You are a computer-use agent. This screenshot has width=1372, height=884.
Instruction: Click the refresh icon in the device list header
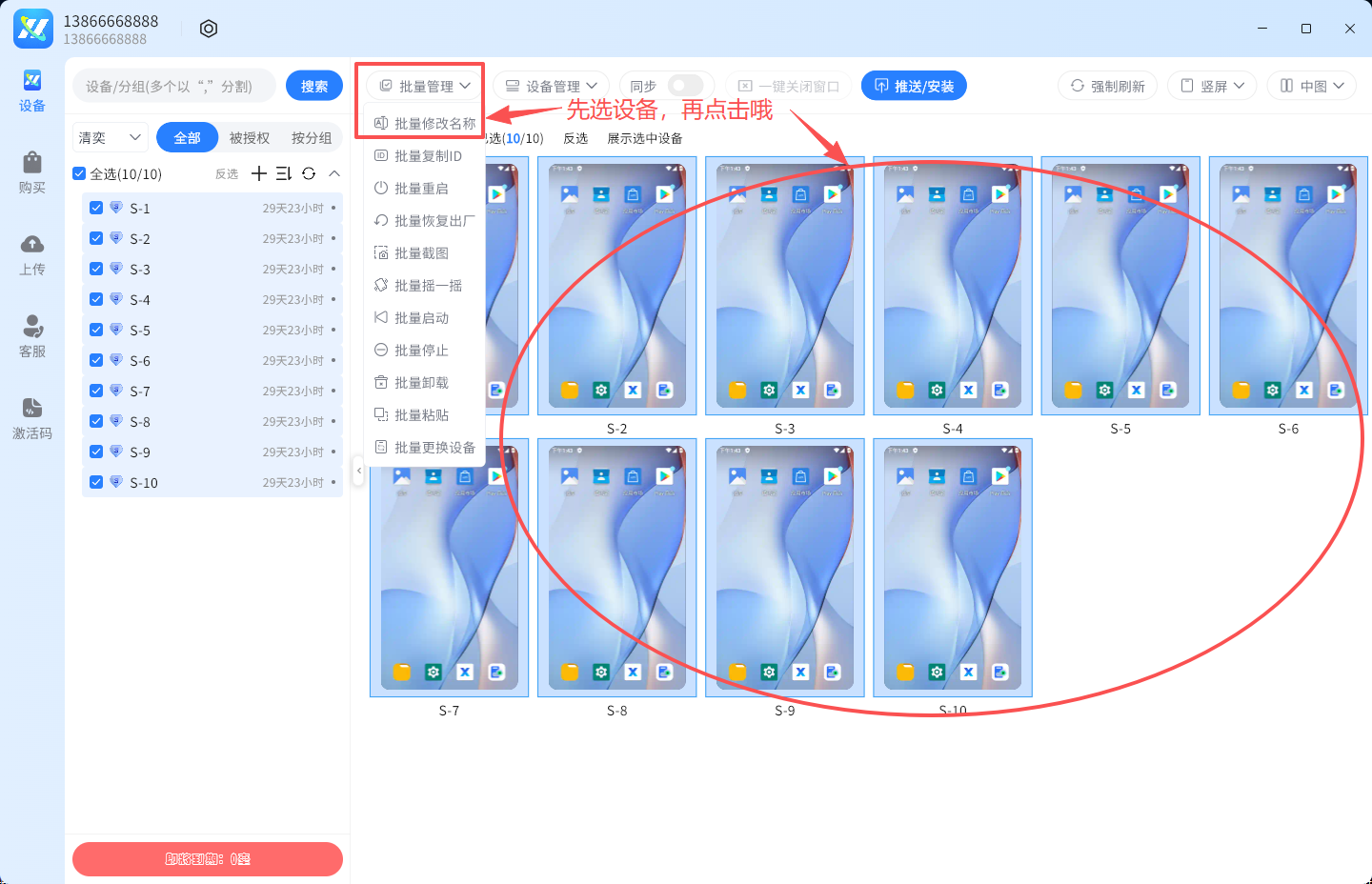pos(309,173)
